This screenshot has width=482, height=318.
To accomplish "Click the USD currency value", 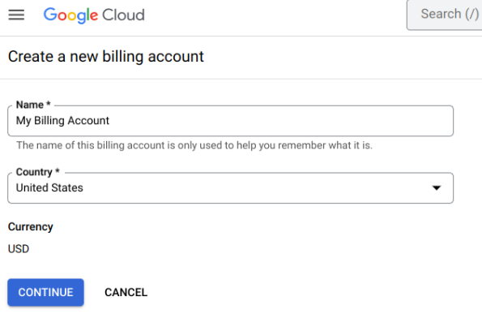I will coord(19,249).
